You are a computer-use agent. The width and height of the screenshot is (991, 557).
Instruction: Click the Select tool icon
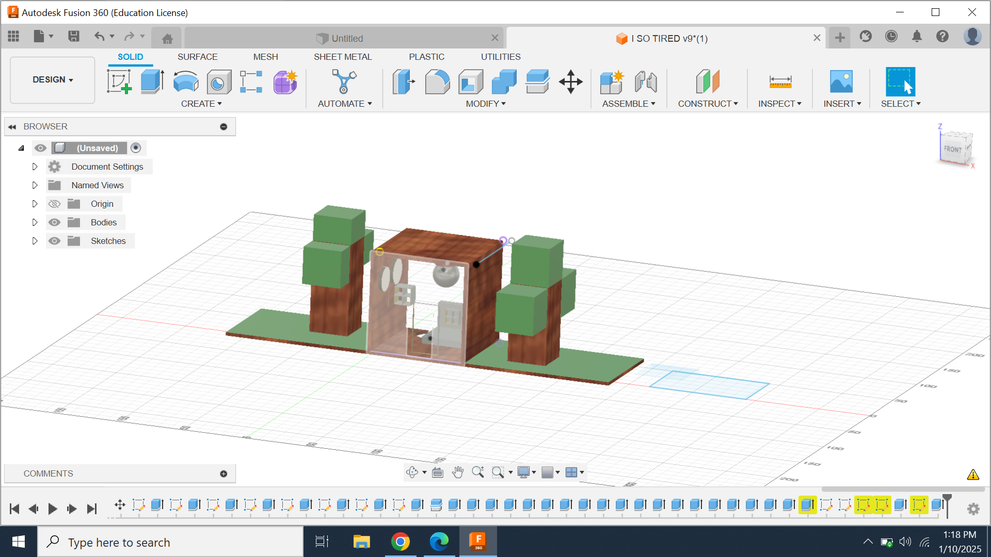(900, 81)
